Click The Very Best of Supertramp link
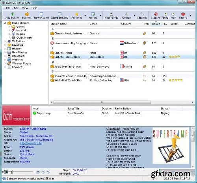The image size is (197, 183). tap(36, 140)
